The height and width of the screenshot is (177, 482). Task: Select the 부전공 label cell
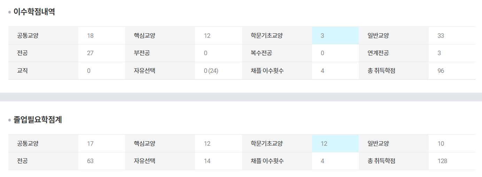(142, 53)
